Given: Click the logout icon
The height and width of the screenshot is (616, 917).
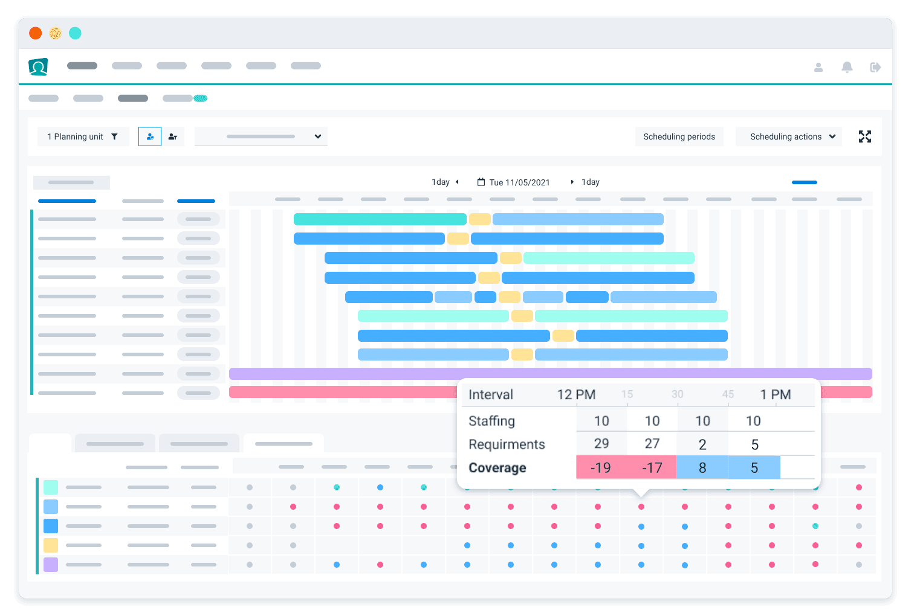Looking at the screenshot, I should (875, 67).
